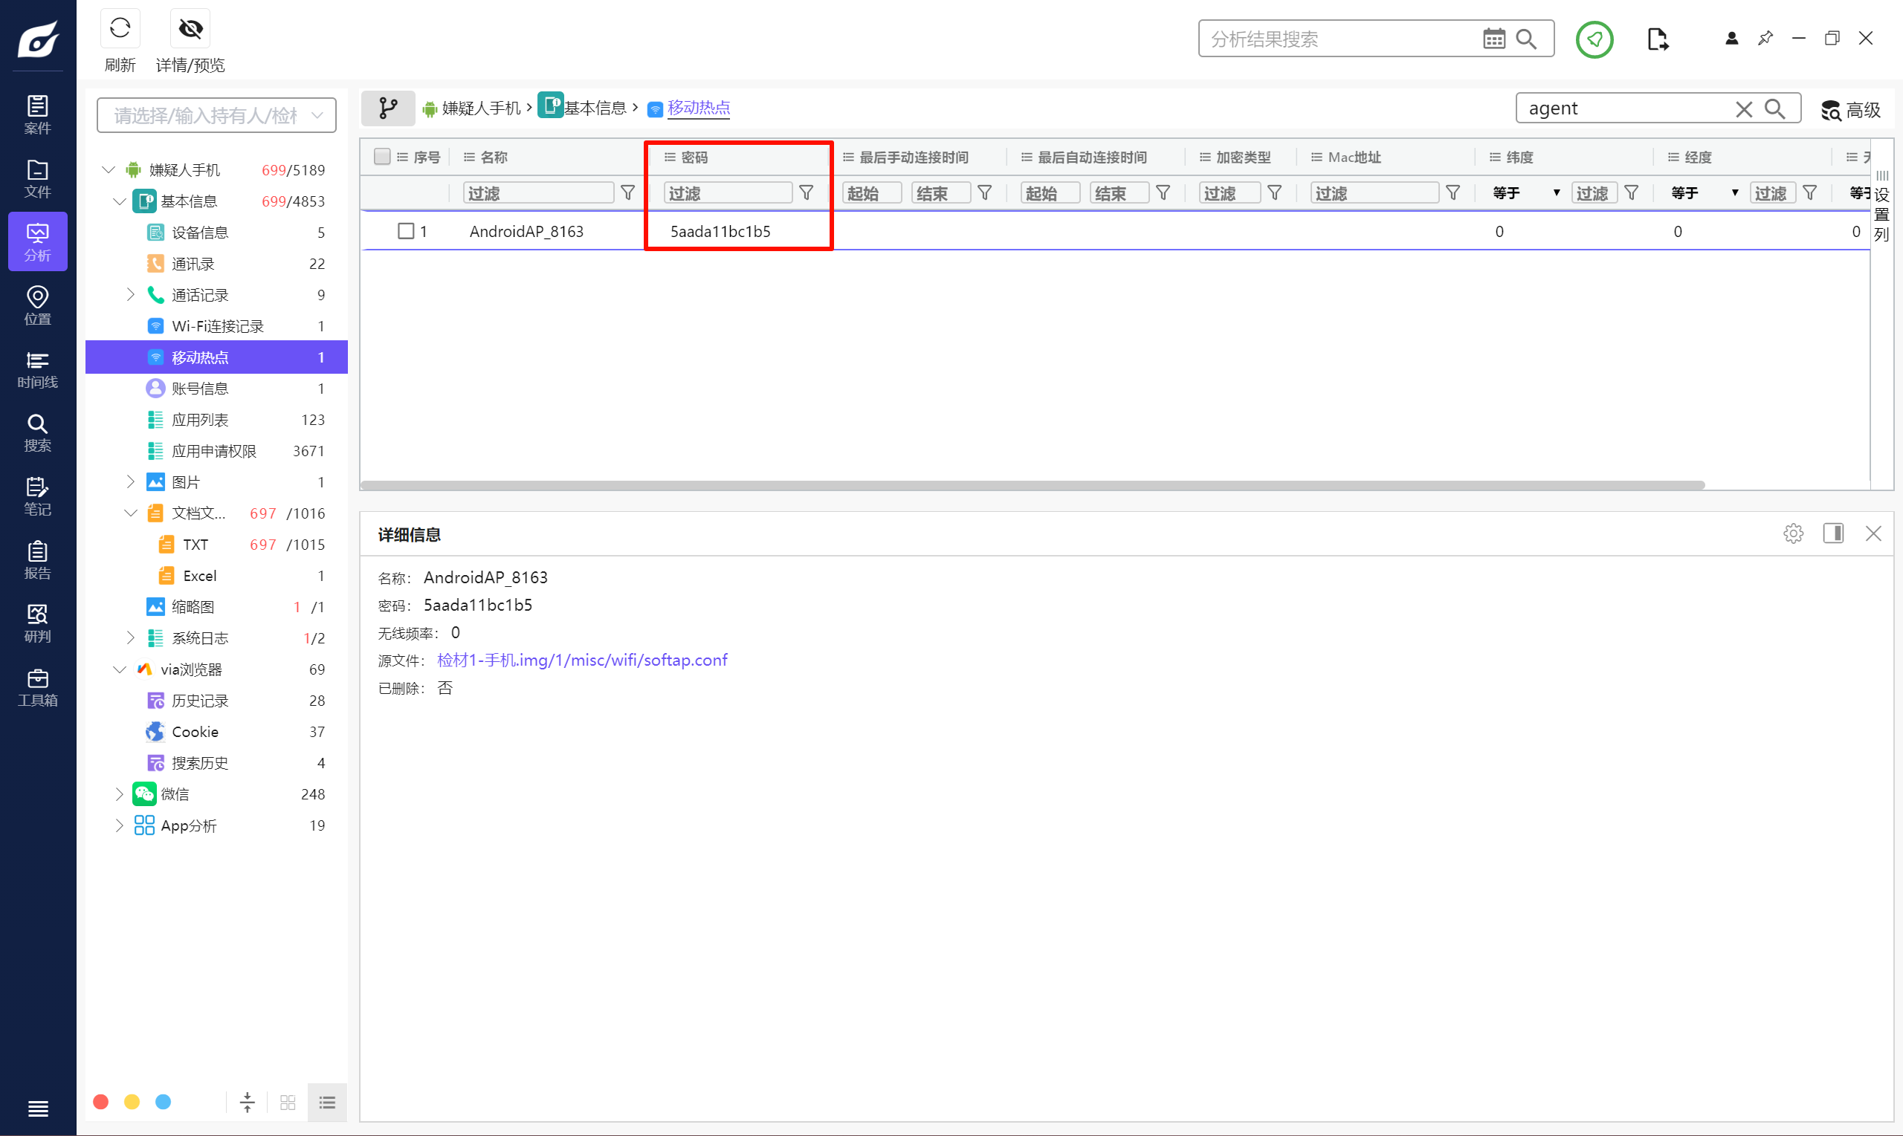Tick the select-all checkbox in table header
The height and width of the screenshot is (1136, 1903).
(382, 157)
